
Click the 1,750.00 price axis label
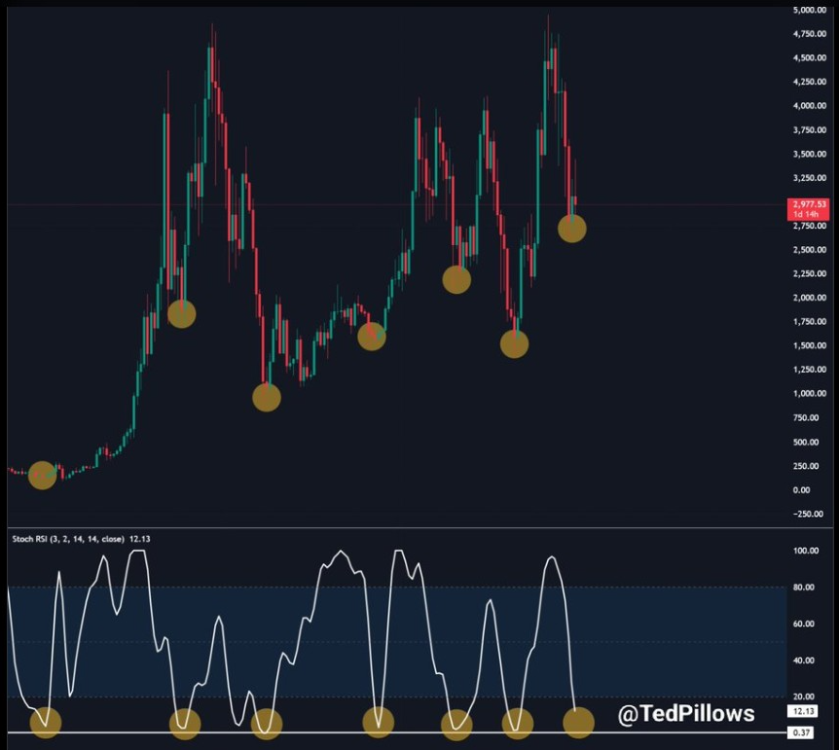click(x=810, y=322)
